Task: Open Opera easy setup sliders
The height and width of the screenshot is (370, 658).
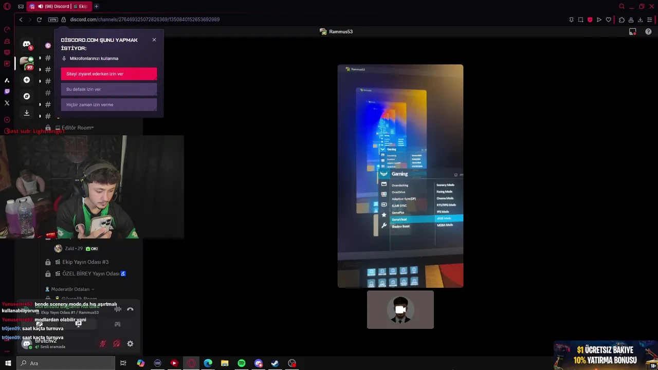Action: 650,20
